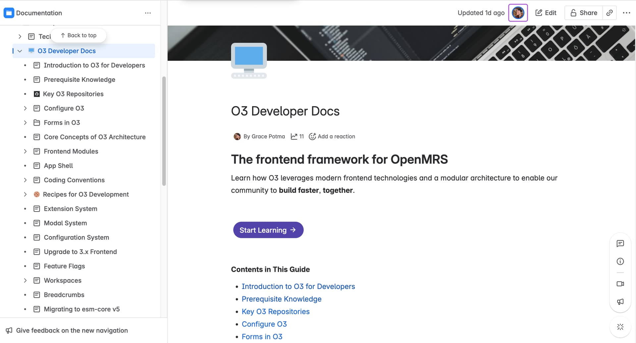Click the Back to top button
The image size is (636, 343).
coord(79,35)
